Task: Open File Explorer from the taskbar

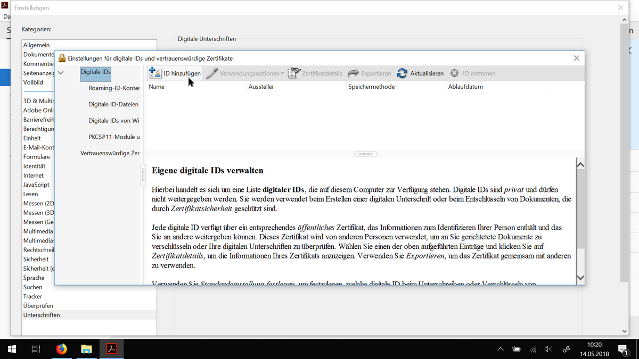Action: pyautogui.click(x=86, y=349)
